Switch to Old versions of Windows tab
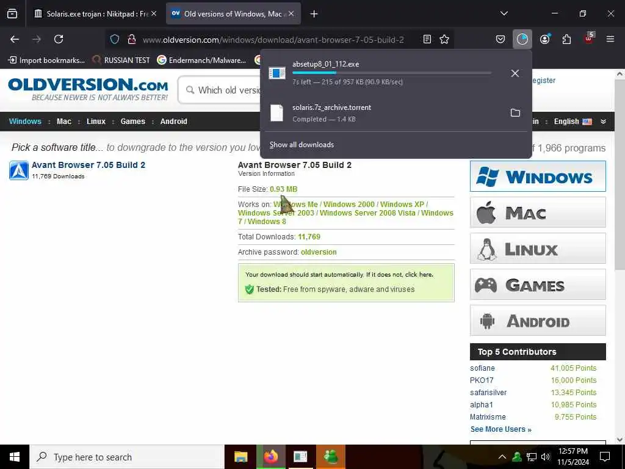The height and width of the screenshot is (469, 625). [233, 14]
